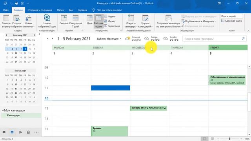Click the Send/Receive all folders quick access icon
Image resolution: width=251 pixels, height=141 pixels.
coord(5,3)
